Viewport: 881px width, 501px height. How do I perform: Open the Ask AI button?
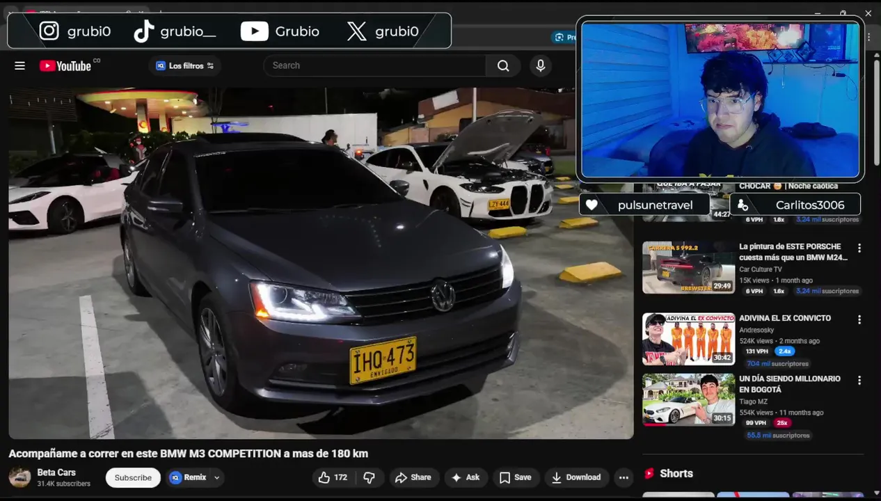466,477
